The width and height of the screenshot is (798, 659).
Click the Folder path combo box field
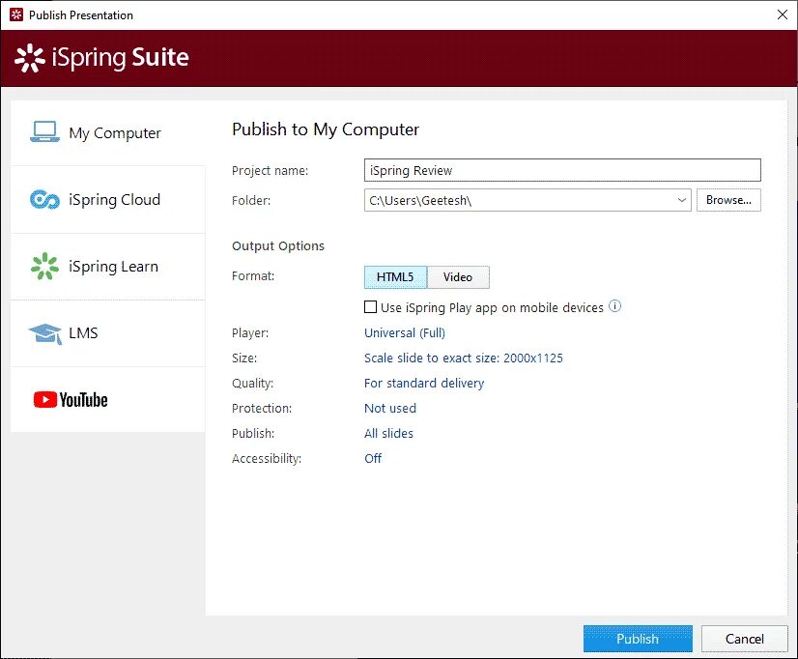527,200
